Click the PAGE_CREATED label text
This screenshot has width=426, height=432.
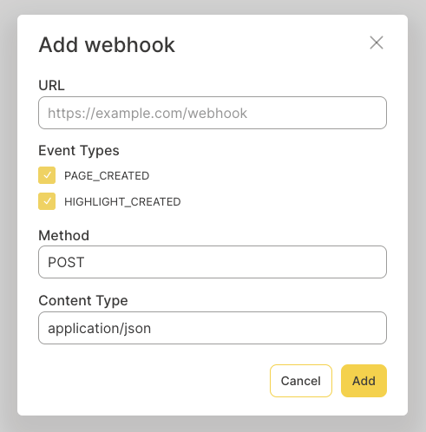click(107, 176)
